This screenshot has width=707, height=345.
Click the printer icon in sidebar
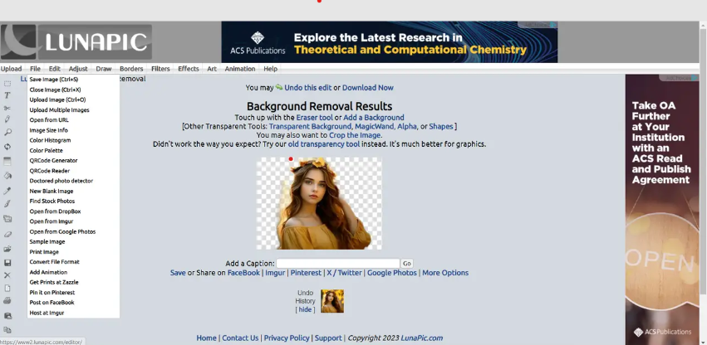(7, 301)
